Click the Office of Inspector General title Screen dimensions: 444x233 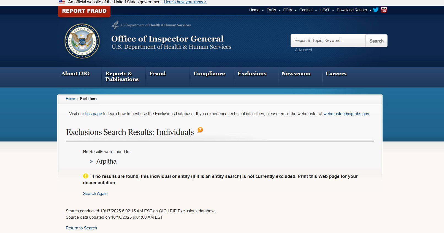(167, 39)
